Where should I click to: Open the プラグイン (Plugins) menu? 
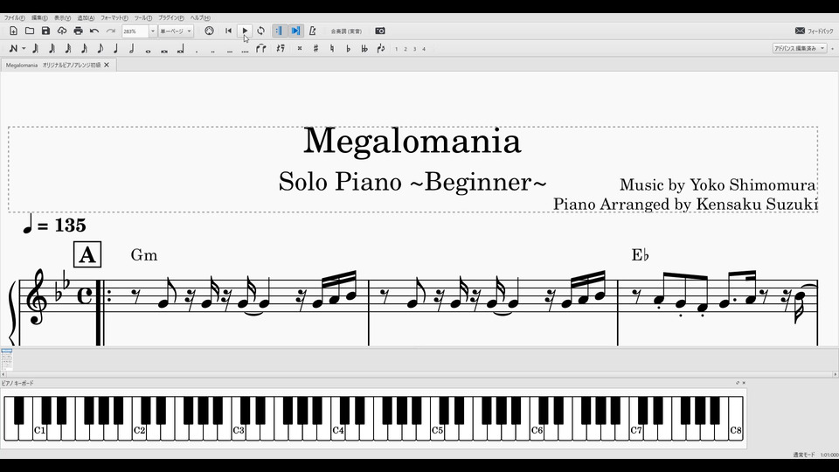point(171,17)
